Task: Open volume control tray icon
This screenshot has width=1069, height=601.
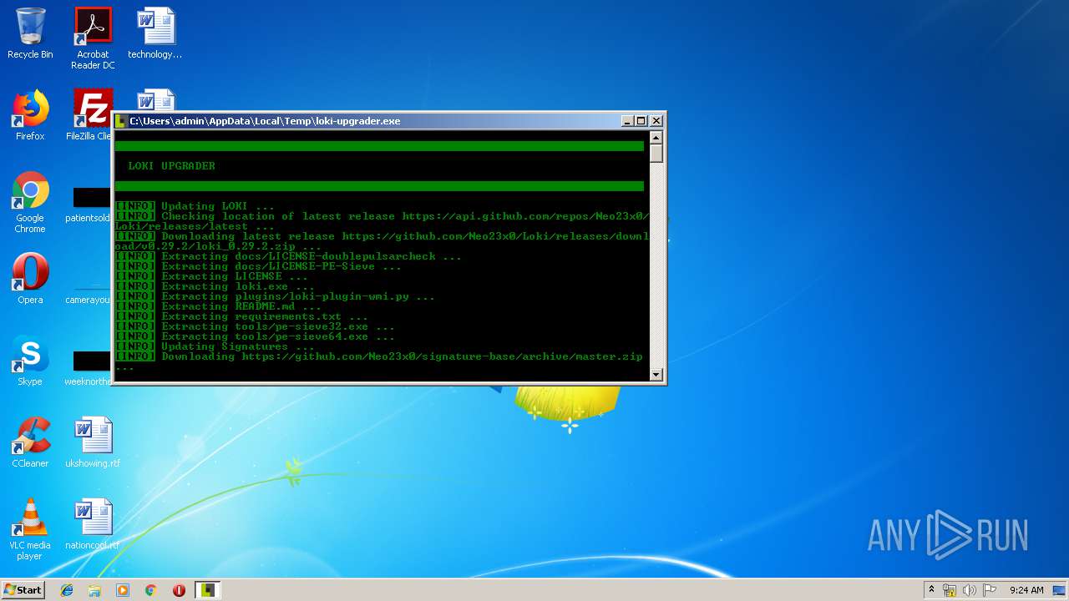Action: point(970,590)
